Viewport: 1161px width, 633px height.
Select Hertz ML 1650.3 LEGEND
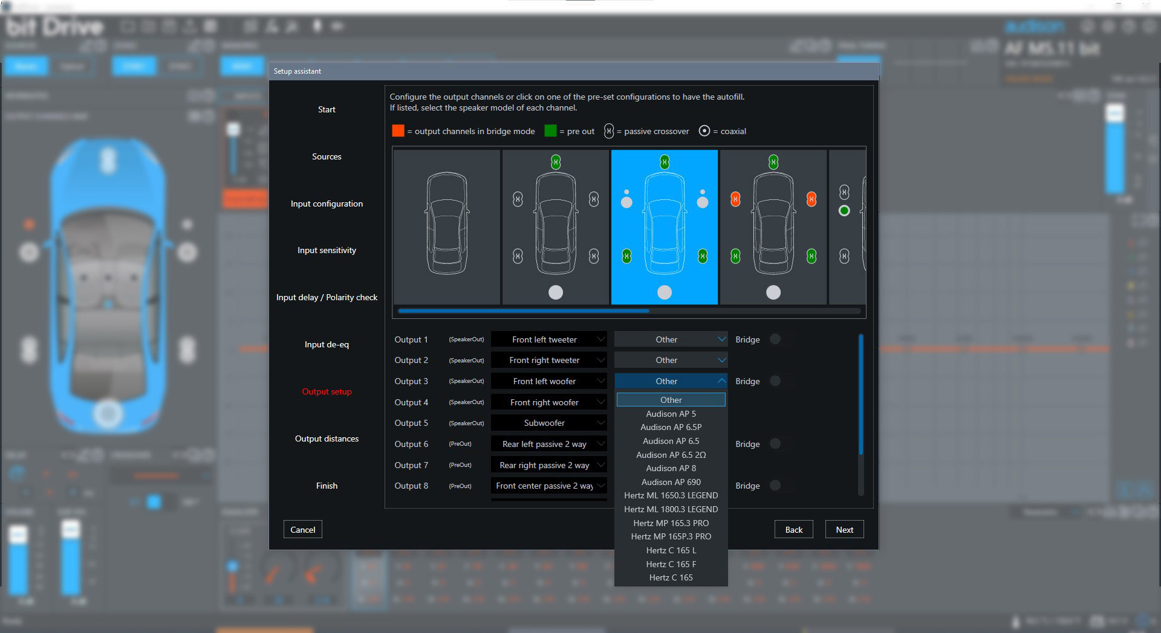tap(671, 495)
